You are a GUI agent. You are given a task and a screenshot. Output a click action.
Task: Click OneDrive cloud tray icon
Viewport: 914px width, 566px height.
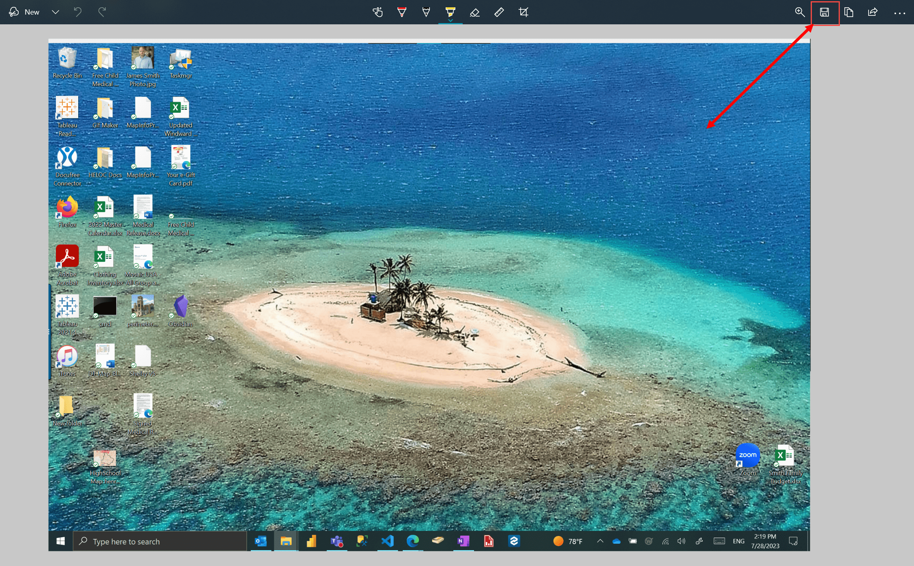pyautogui.click(x=616, y=541)
